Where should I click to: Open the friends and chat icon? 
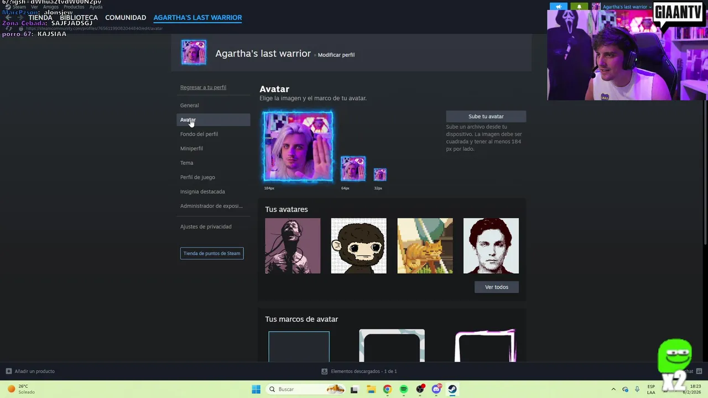(699, 371)
